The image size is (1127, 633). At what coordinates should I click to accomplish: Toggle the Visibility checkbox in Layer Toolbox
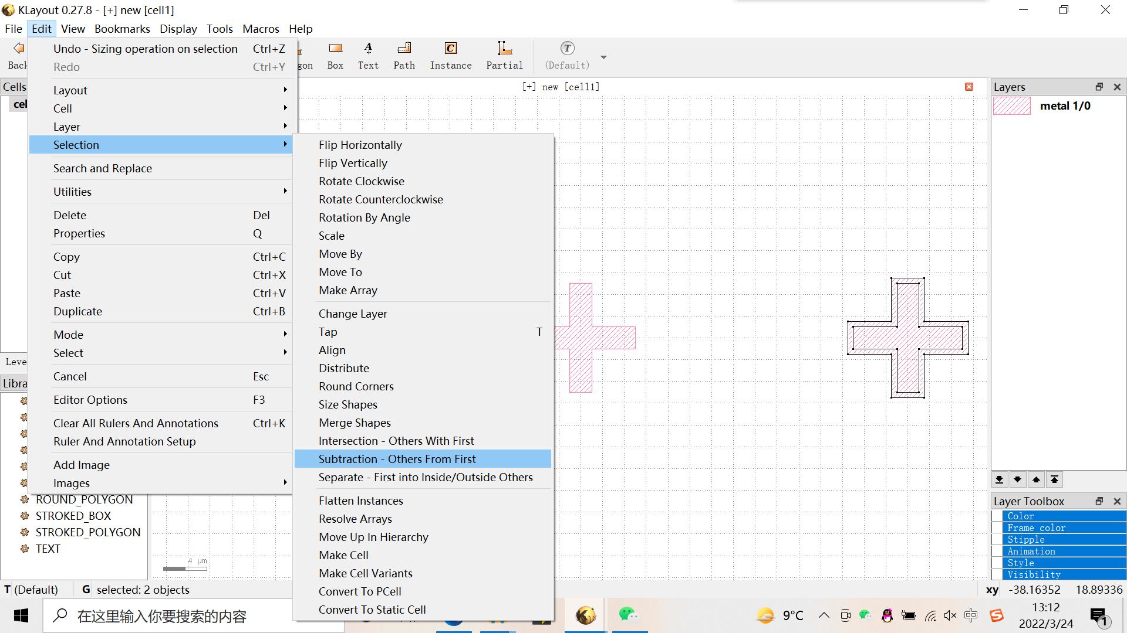point(997,574)
